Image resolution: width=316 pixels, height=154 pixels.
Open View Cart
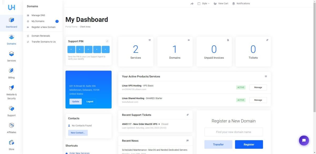click(x=221, y=4)
